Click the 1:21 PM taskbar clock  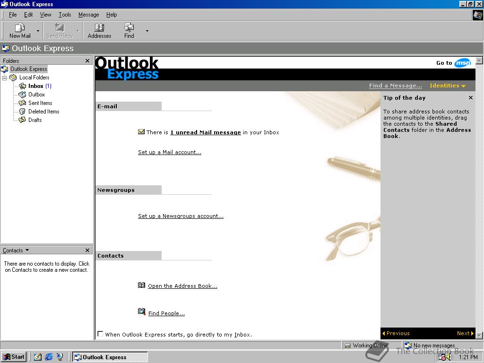tap(468, 357)
